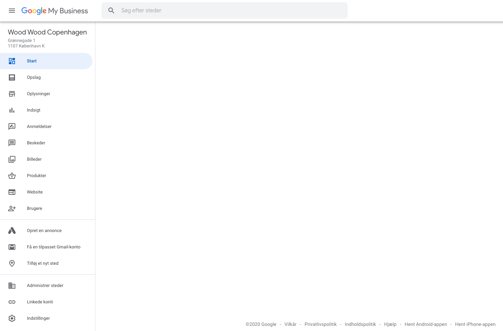Click 'Hent Android-appen' link

pos(426,325)
